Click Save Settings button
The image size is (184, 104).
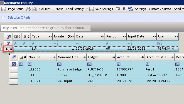101,9
